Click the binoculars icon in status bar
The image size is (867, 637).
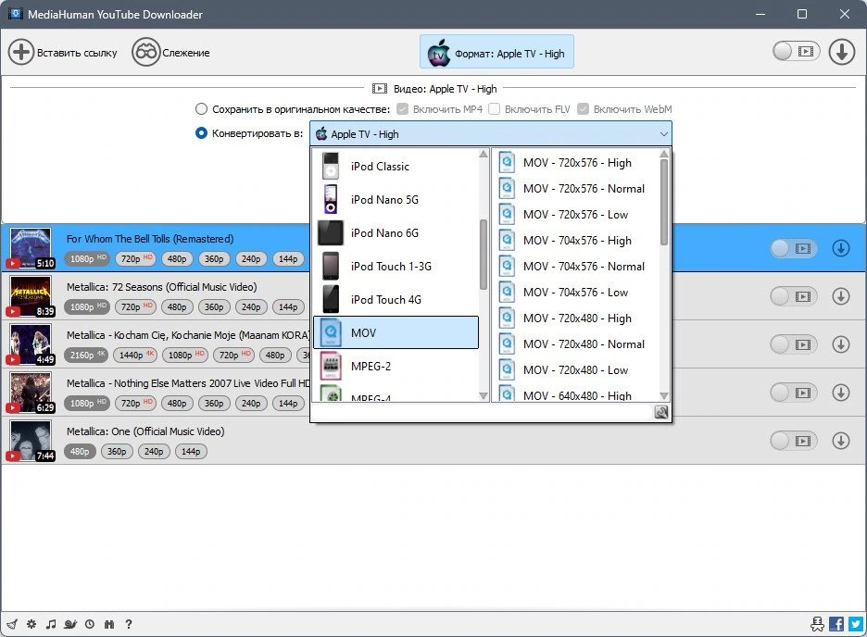pyautogui.click(x=109, y=624)
